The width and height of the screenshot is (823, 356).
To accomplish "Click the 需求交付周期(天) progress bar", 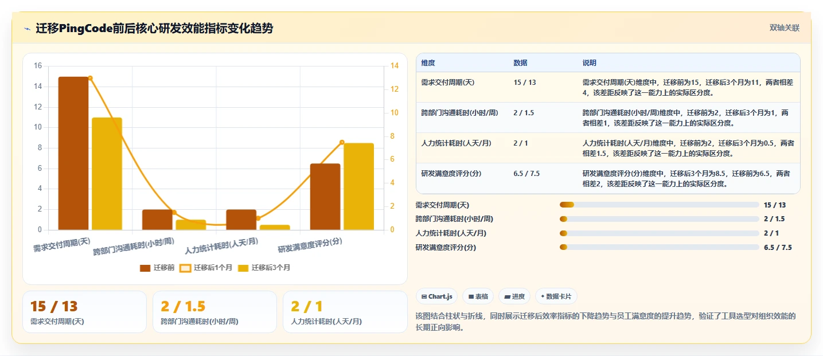I will (660, 205).
